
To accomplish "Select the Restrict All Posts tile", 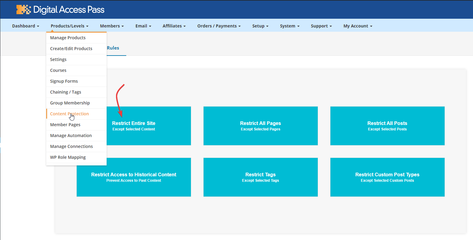I will coord(387,126).
